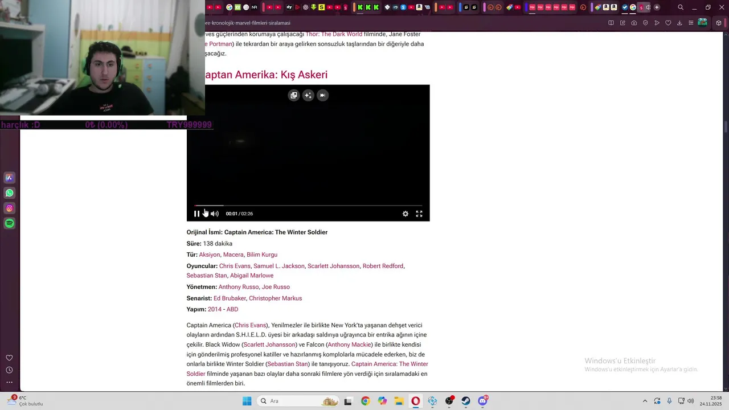The image size is (729, 410).
Task: Open Google Chrome from taskbar
Action: (x=365, y=401)
